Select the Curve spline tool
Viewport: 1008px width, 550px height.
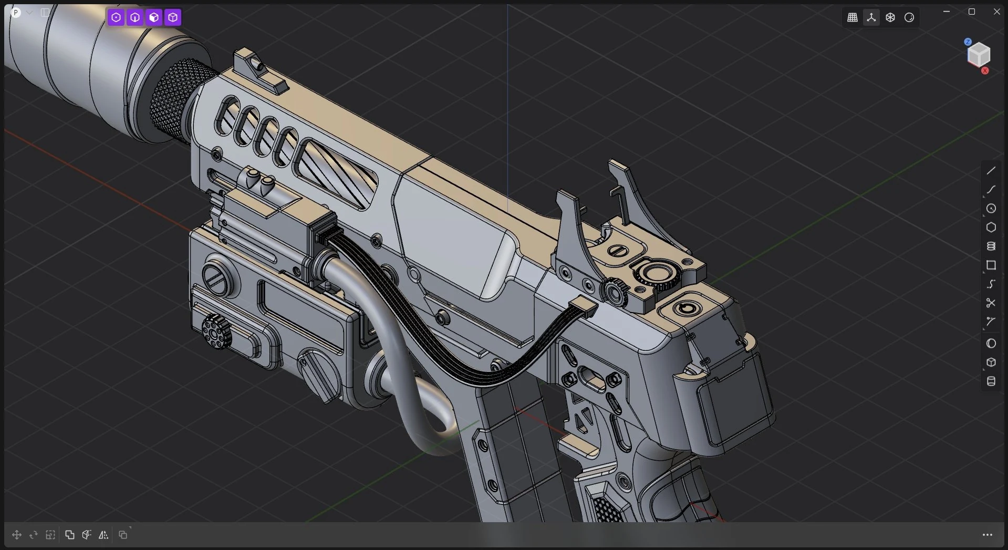point(991,190)
